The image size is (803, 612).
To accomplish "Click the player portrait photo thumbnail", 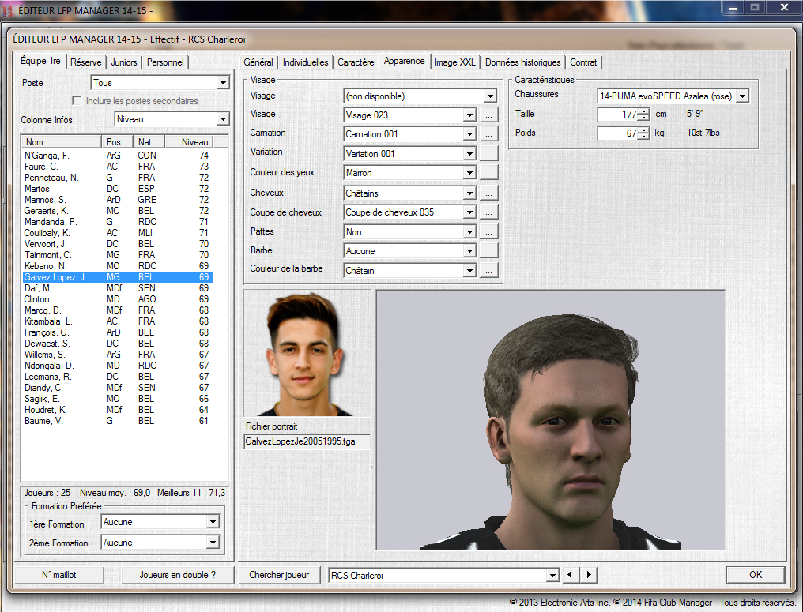I will 307,354.
